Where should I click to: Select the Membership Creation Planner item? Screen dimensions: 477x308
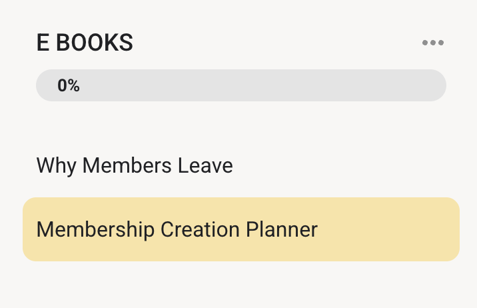click(177, 229)
